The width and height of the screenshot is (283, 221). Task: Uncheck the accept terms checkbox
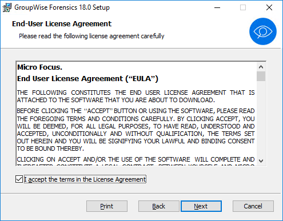pos(19,179)
